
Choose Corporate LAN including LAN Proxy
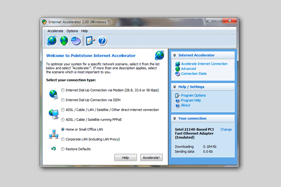point(63,139)
